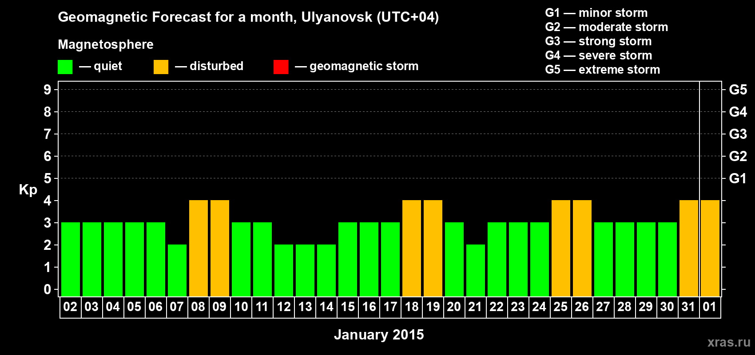Screen dimensions: 755x355
Task: Click the Kp value 5 on left axis
Action: coord(48,178)
